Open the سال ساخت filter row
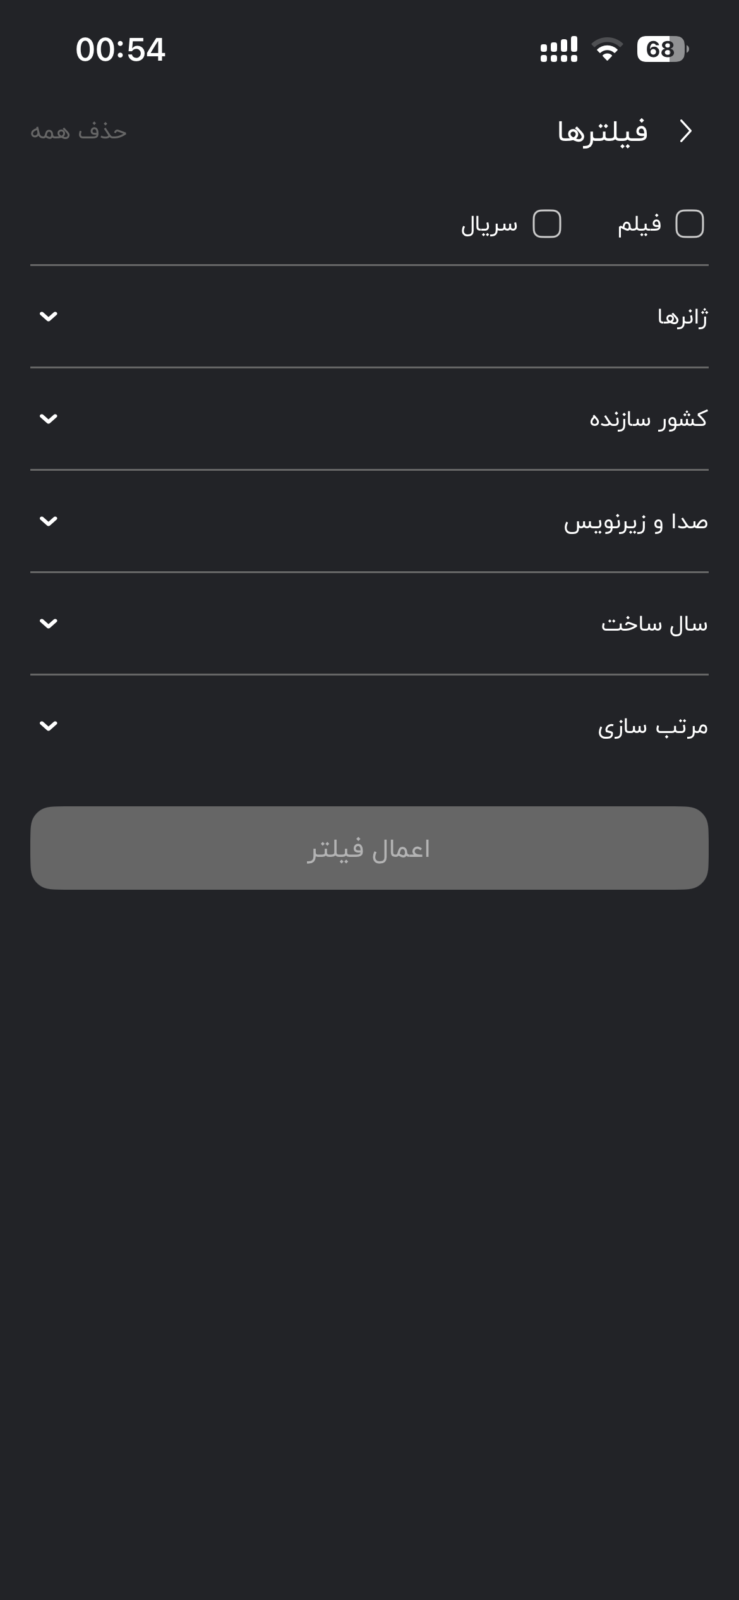 [x=369, y=624]
